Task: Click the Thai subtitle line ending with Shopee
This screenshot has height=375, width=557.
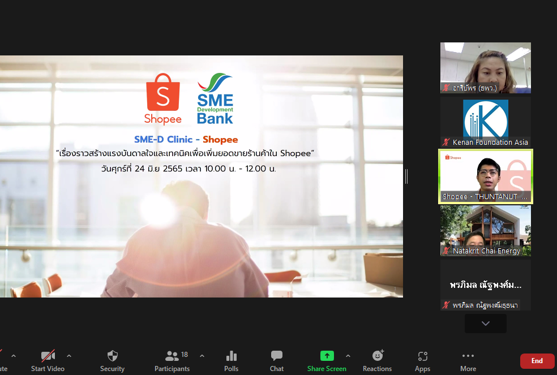Action: tap(185, 153)
